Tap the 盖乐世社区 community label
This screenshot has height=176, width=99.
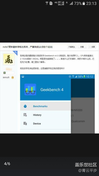click(x=86, y=165)
